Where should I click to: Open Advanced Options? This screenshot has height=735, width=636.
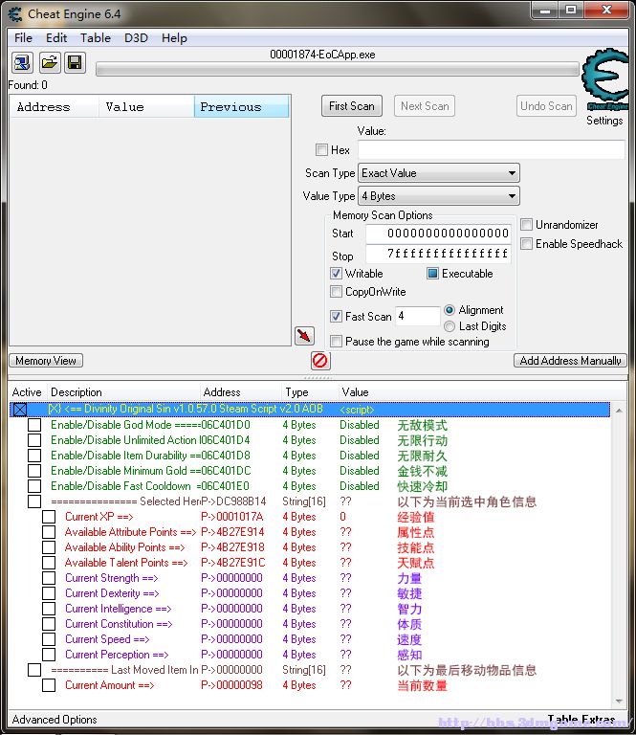pyautogui.click(x=55, y=720)
